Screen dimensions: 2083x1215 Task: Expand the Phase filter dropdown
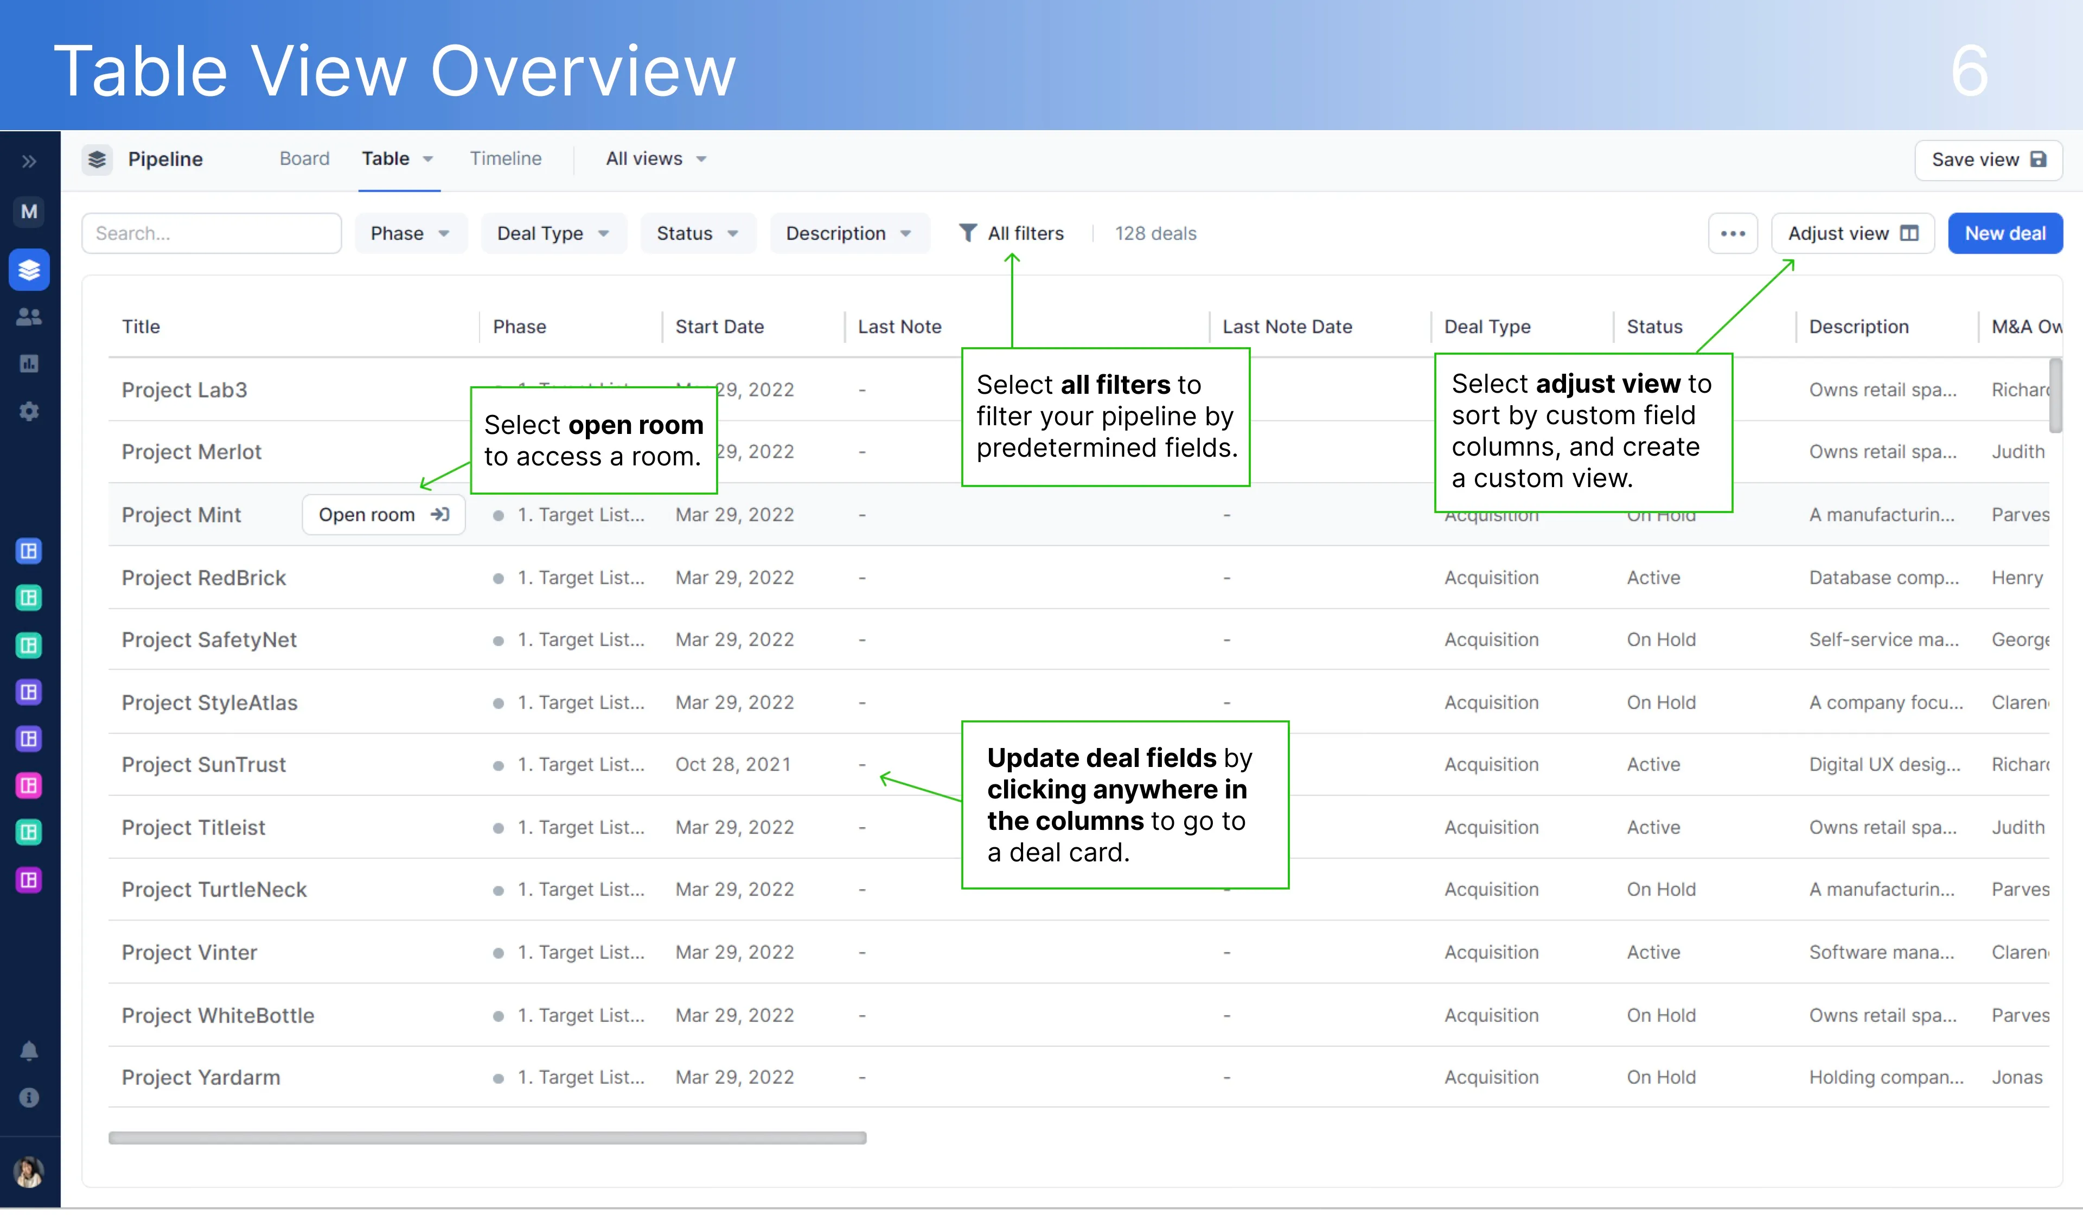(411, 234)
